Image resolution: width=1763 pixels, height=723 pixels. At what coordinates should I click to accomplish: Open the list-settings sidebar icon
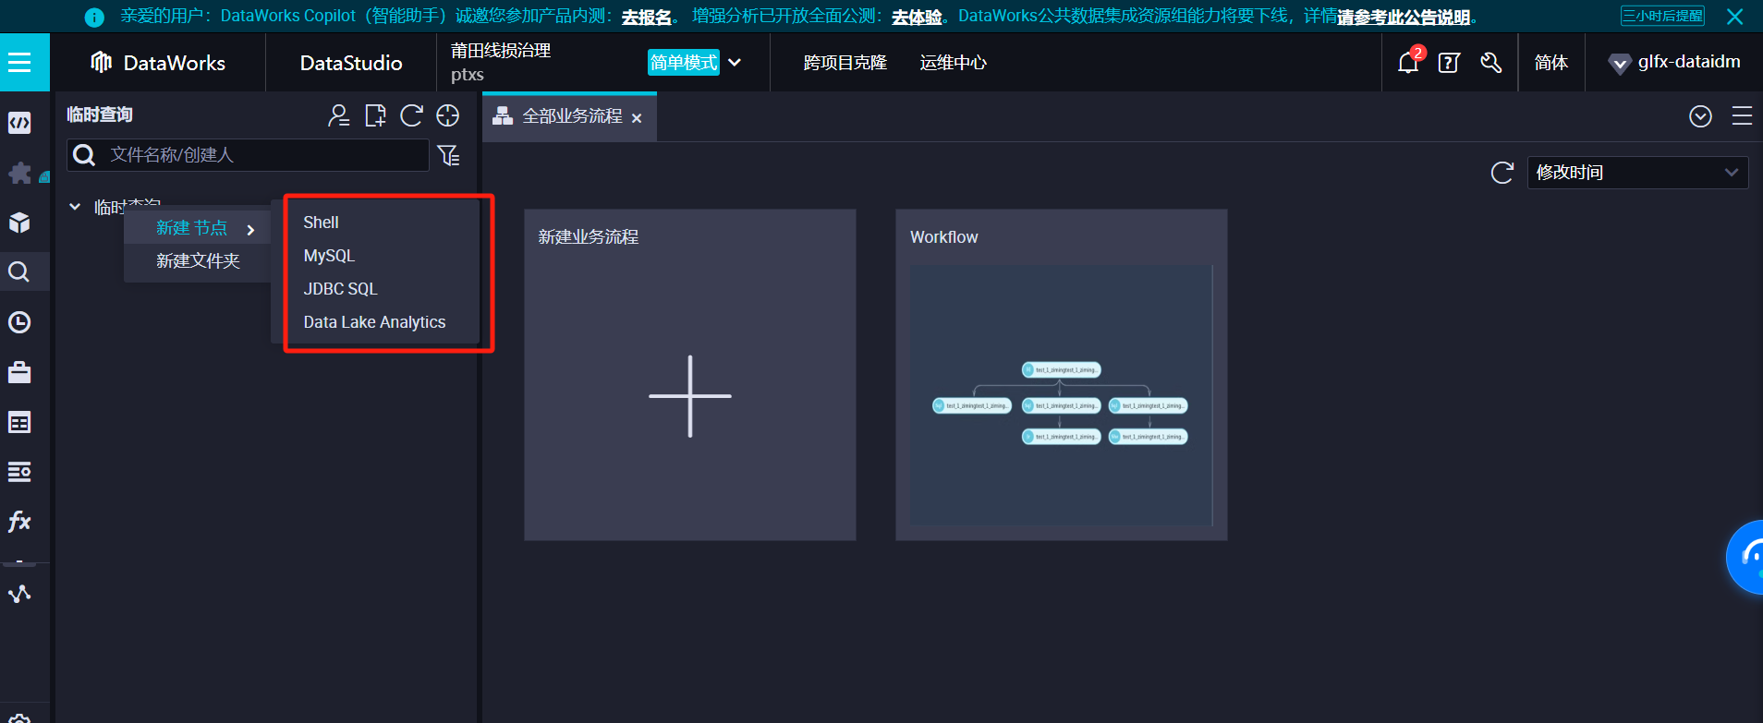(x=19, y=472)
